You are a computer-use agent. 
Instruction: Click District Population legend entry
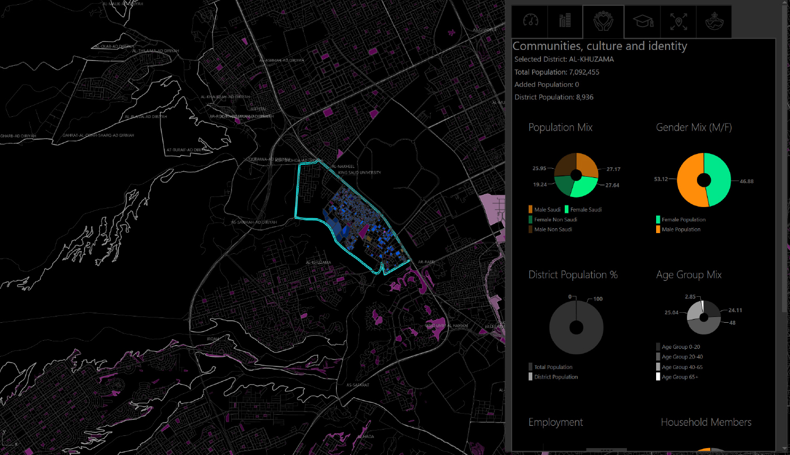553,377
